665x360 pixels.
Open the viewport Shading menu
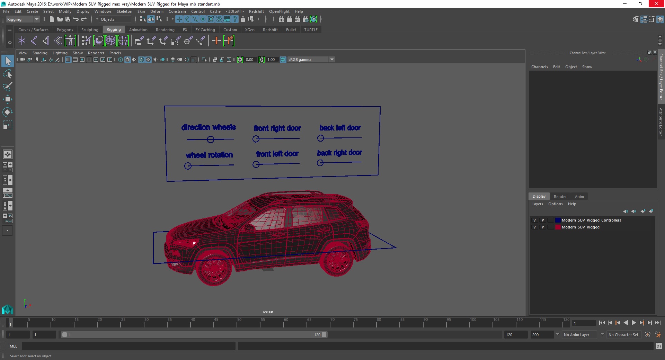pyautogui.click(x=40, y=53)
